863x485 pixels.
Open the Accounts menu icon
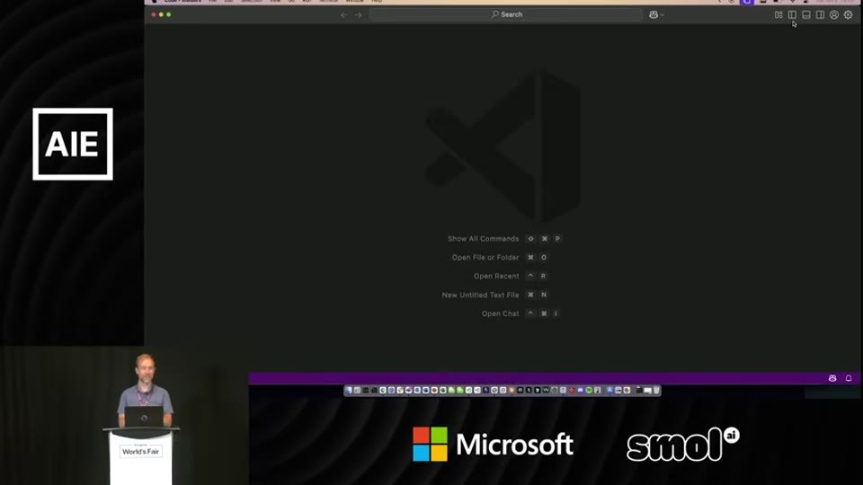click(834, 15)
